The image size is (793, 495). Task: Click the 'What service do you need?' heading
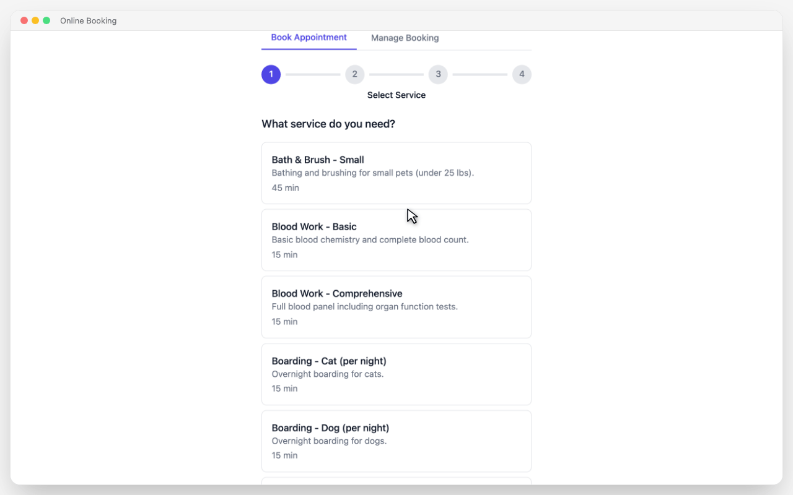coord(328,124)
